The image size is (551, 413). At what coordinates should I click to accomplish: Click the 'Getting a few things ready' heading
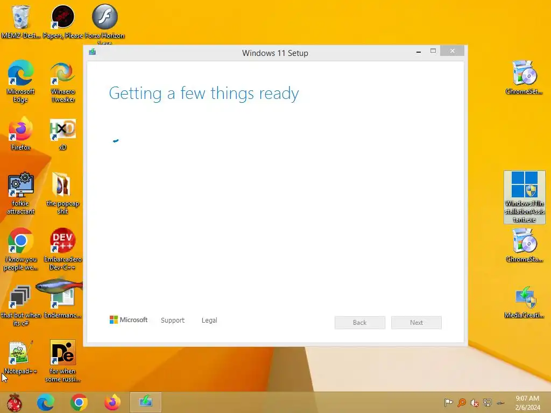204,94
